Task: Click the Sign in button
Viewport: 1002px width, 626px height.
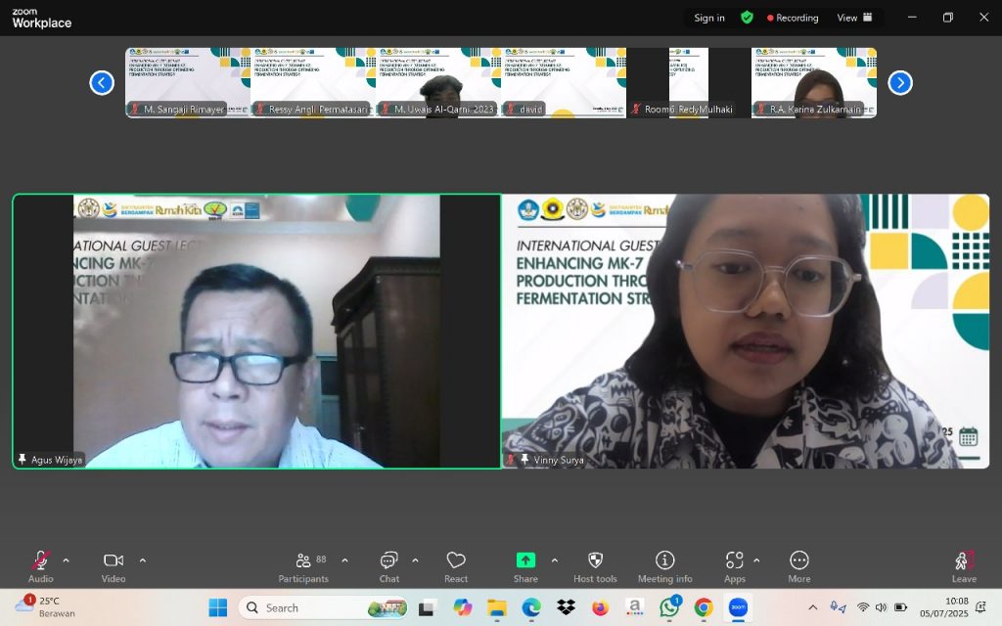Action: [x=709, y=18]
